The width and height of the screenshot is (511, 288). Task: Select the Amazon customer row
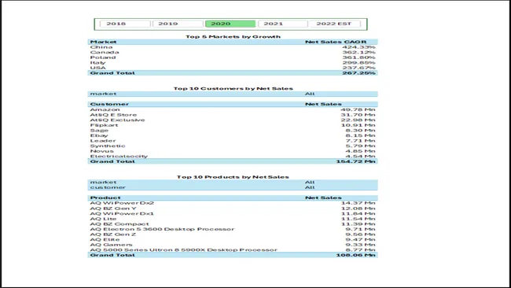pyautogui.click(x=233, y=109)
